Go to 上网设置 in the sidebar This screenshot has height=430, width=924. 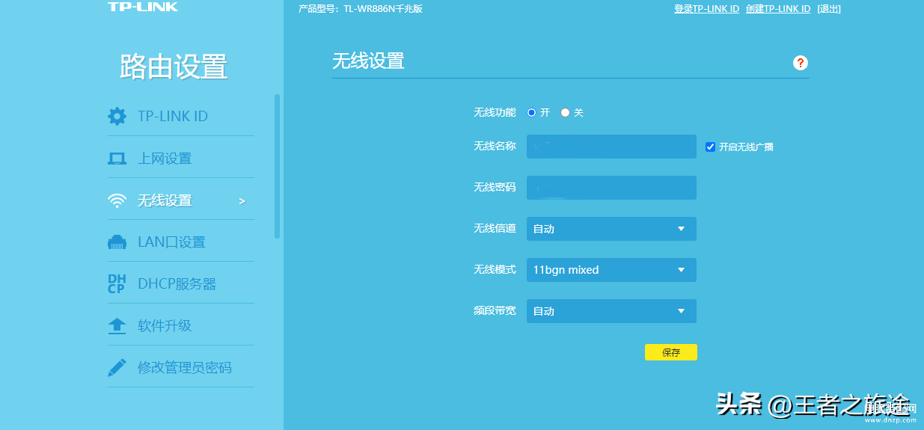point(165,159)
